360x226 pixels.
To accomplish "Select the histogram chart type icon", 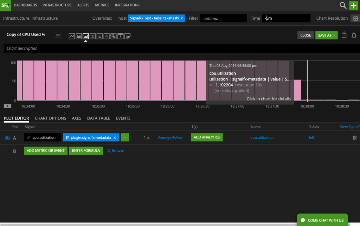I will (x=92, y=36).
